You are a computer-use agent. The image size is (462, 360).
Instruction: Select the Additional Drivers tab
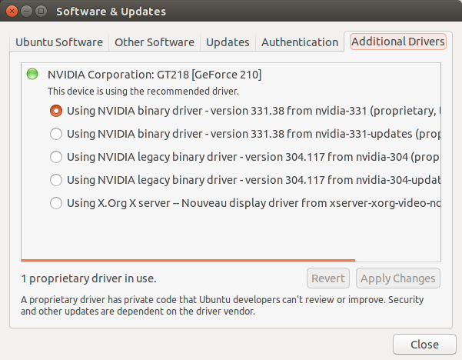pos(397,42)
